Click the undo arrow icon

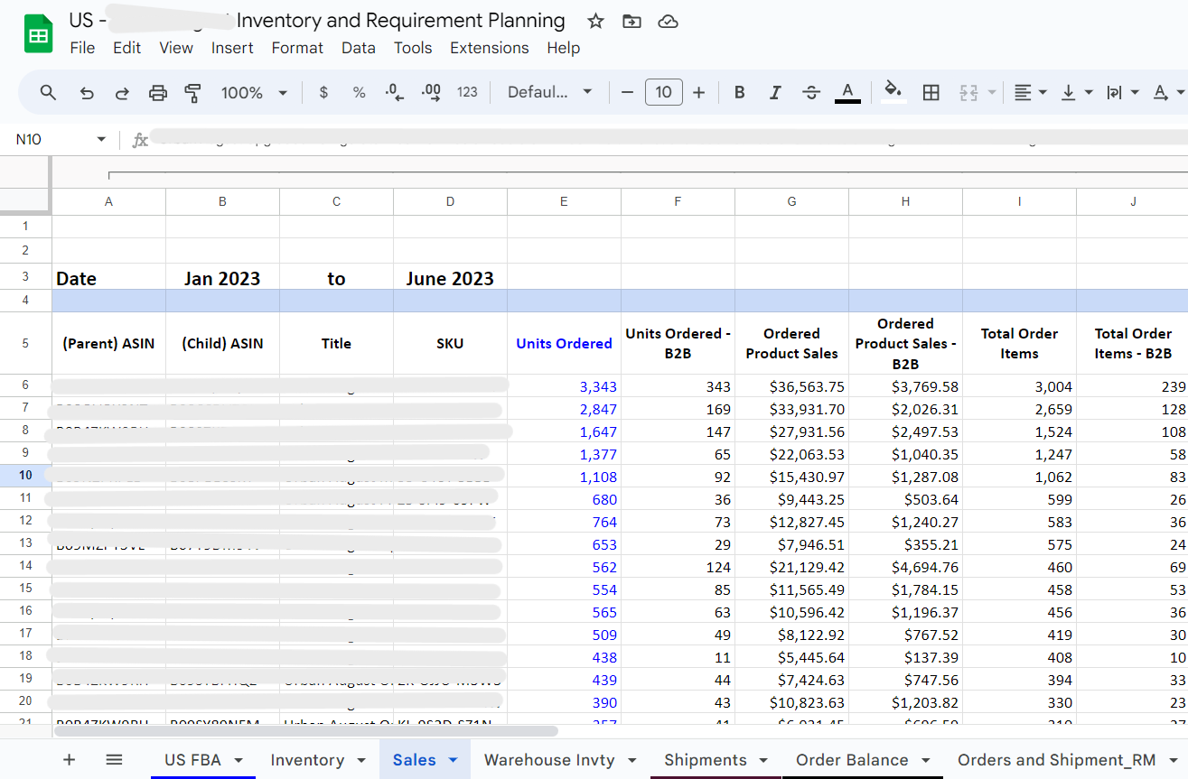click(87, 92)
